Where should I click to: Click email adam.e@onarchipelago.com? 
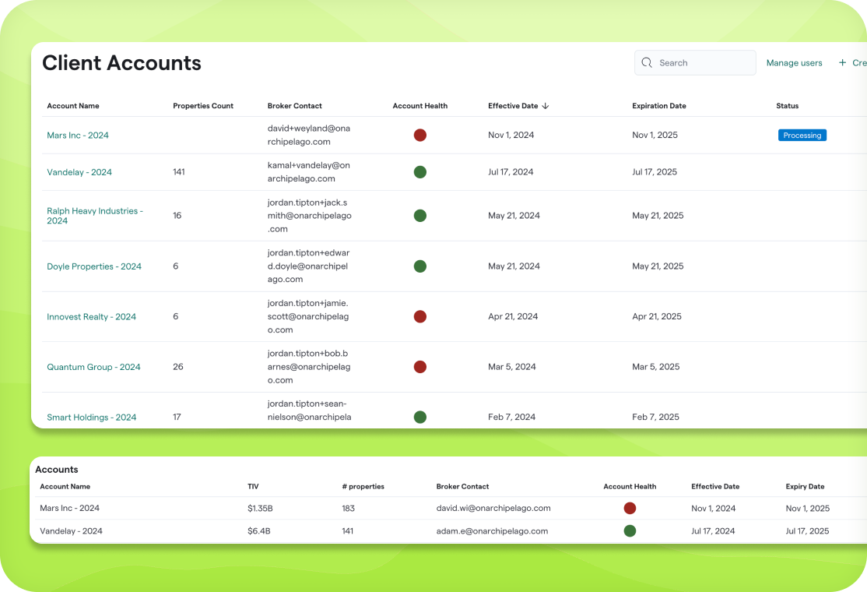(x=492, y=531)
